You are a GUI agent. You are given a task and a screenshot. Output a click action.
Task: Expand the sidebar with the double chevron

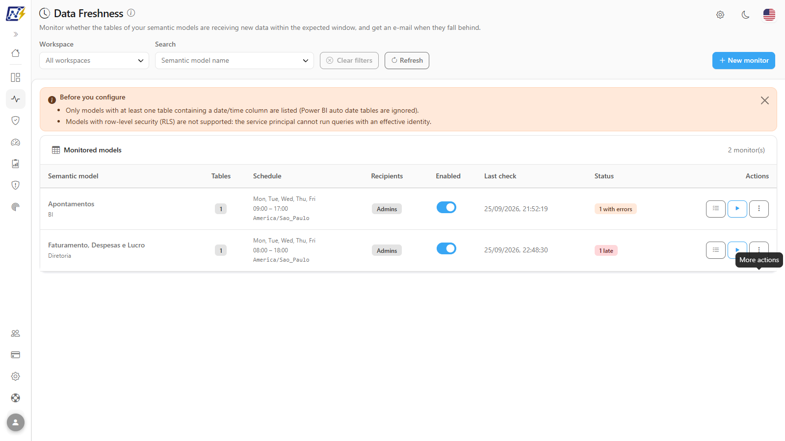16,34
